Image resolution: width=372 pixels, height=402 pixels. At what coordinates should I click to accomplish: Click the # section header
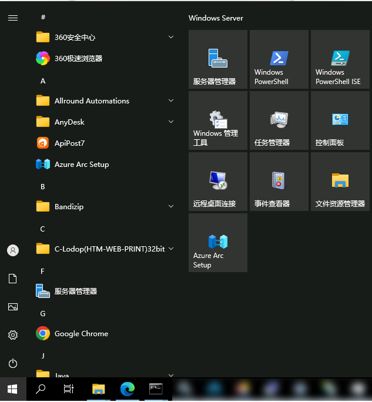(x=43, y=17)
